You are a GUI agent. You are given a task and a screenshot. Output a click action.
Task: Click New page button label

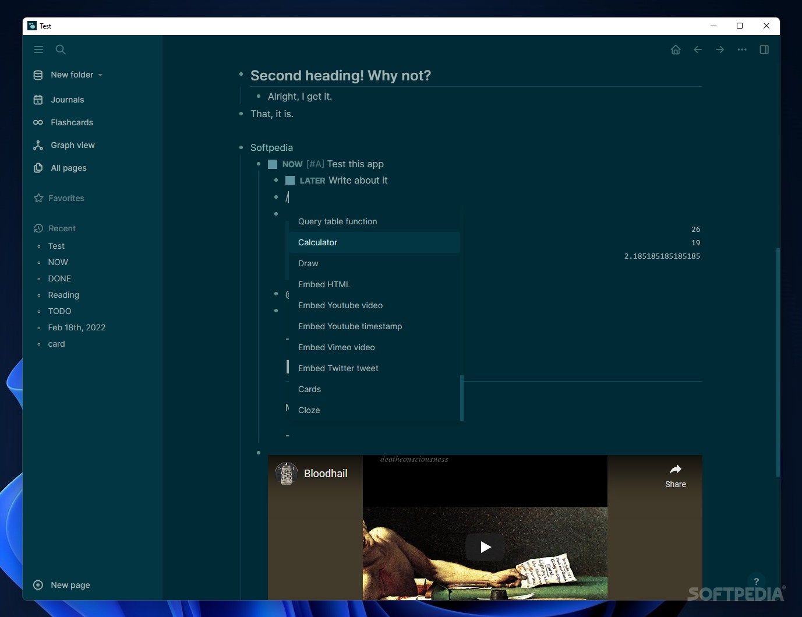[70, 585]
